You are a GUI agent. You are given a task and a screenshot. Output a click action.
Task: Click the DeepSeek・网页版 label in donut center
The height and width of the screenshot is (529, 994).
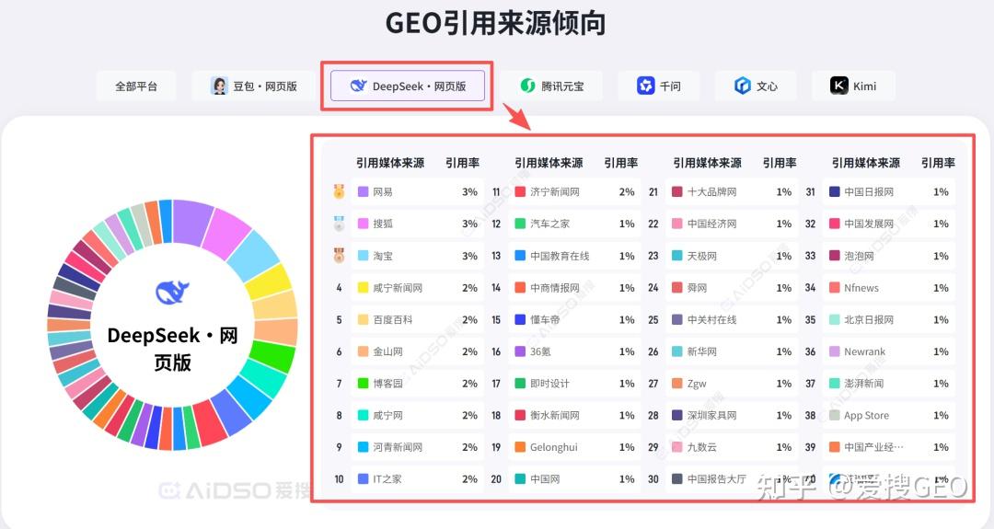172,349
